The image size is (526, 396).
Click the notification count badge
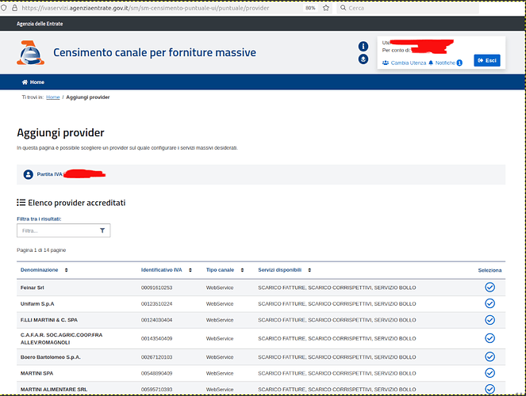[x=459, y=63]
